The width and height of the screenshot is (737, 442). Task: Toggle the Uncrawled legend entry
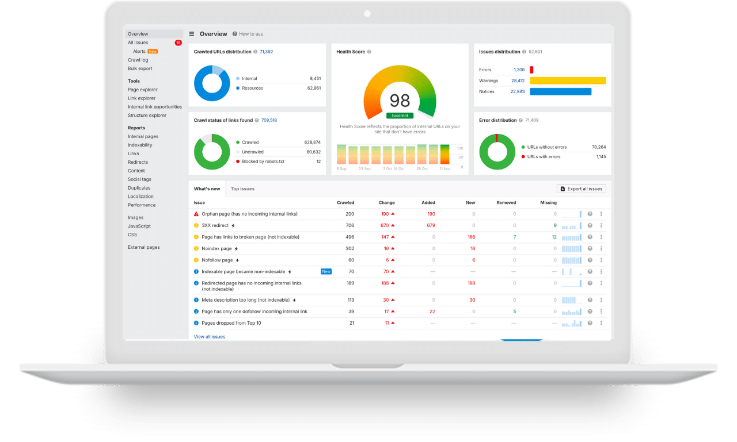(252, 153)
